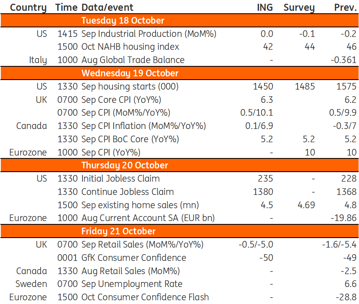Click Sep existing home sales (mn) entry
The width and height of the screenshot is (359, 304).
tap(140, 205)
